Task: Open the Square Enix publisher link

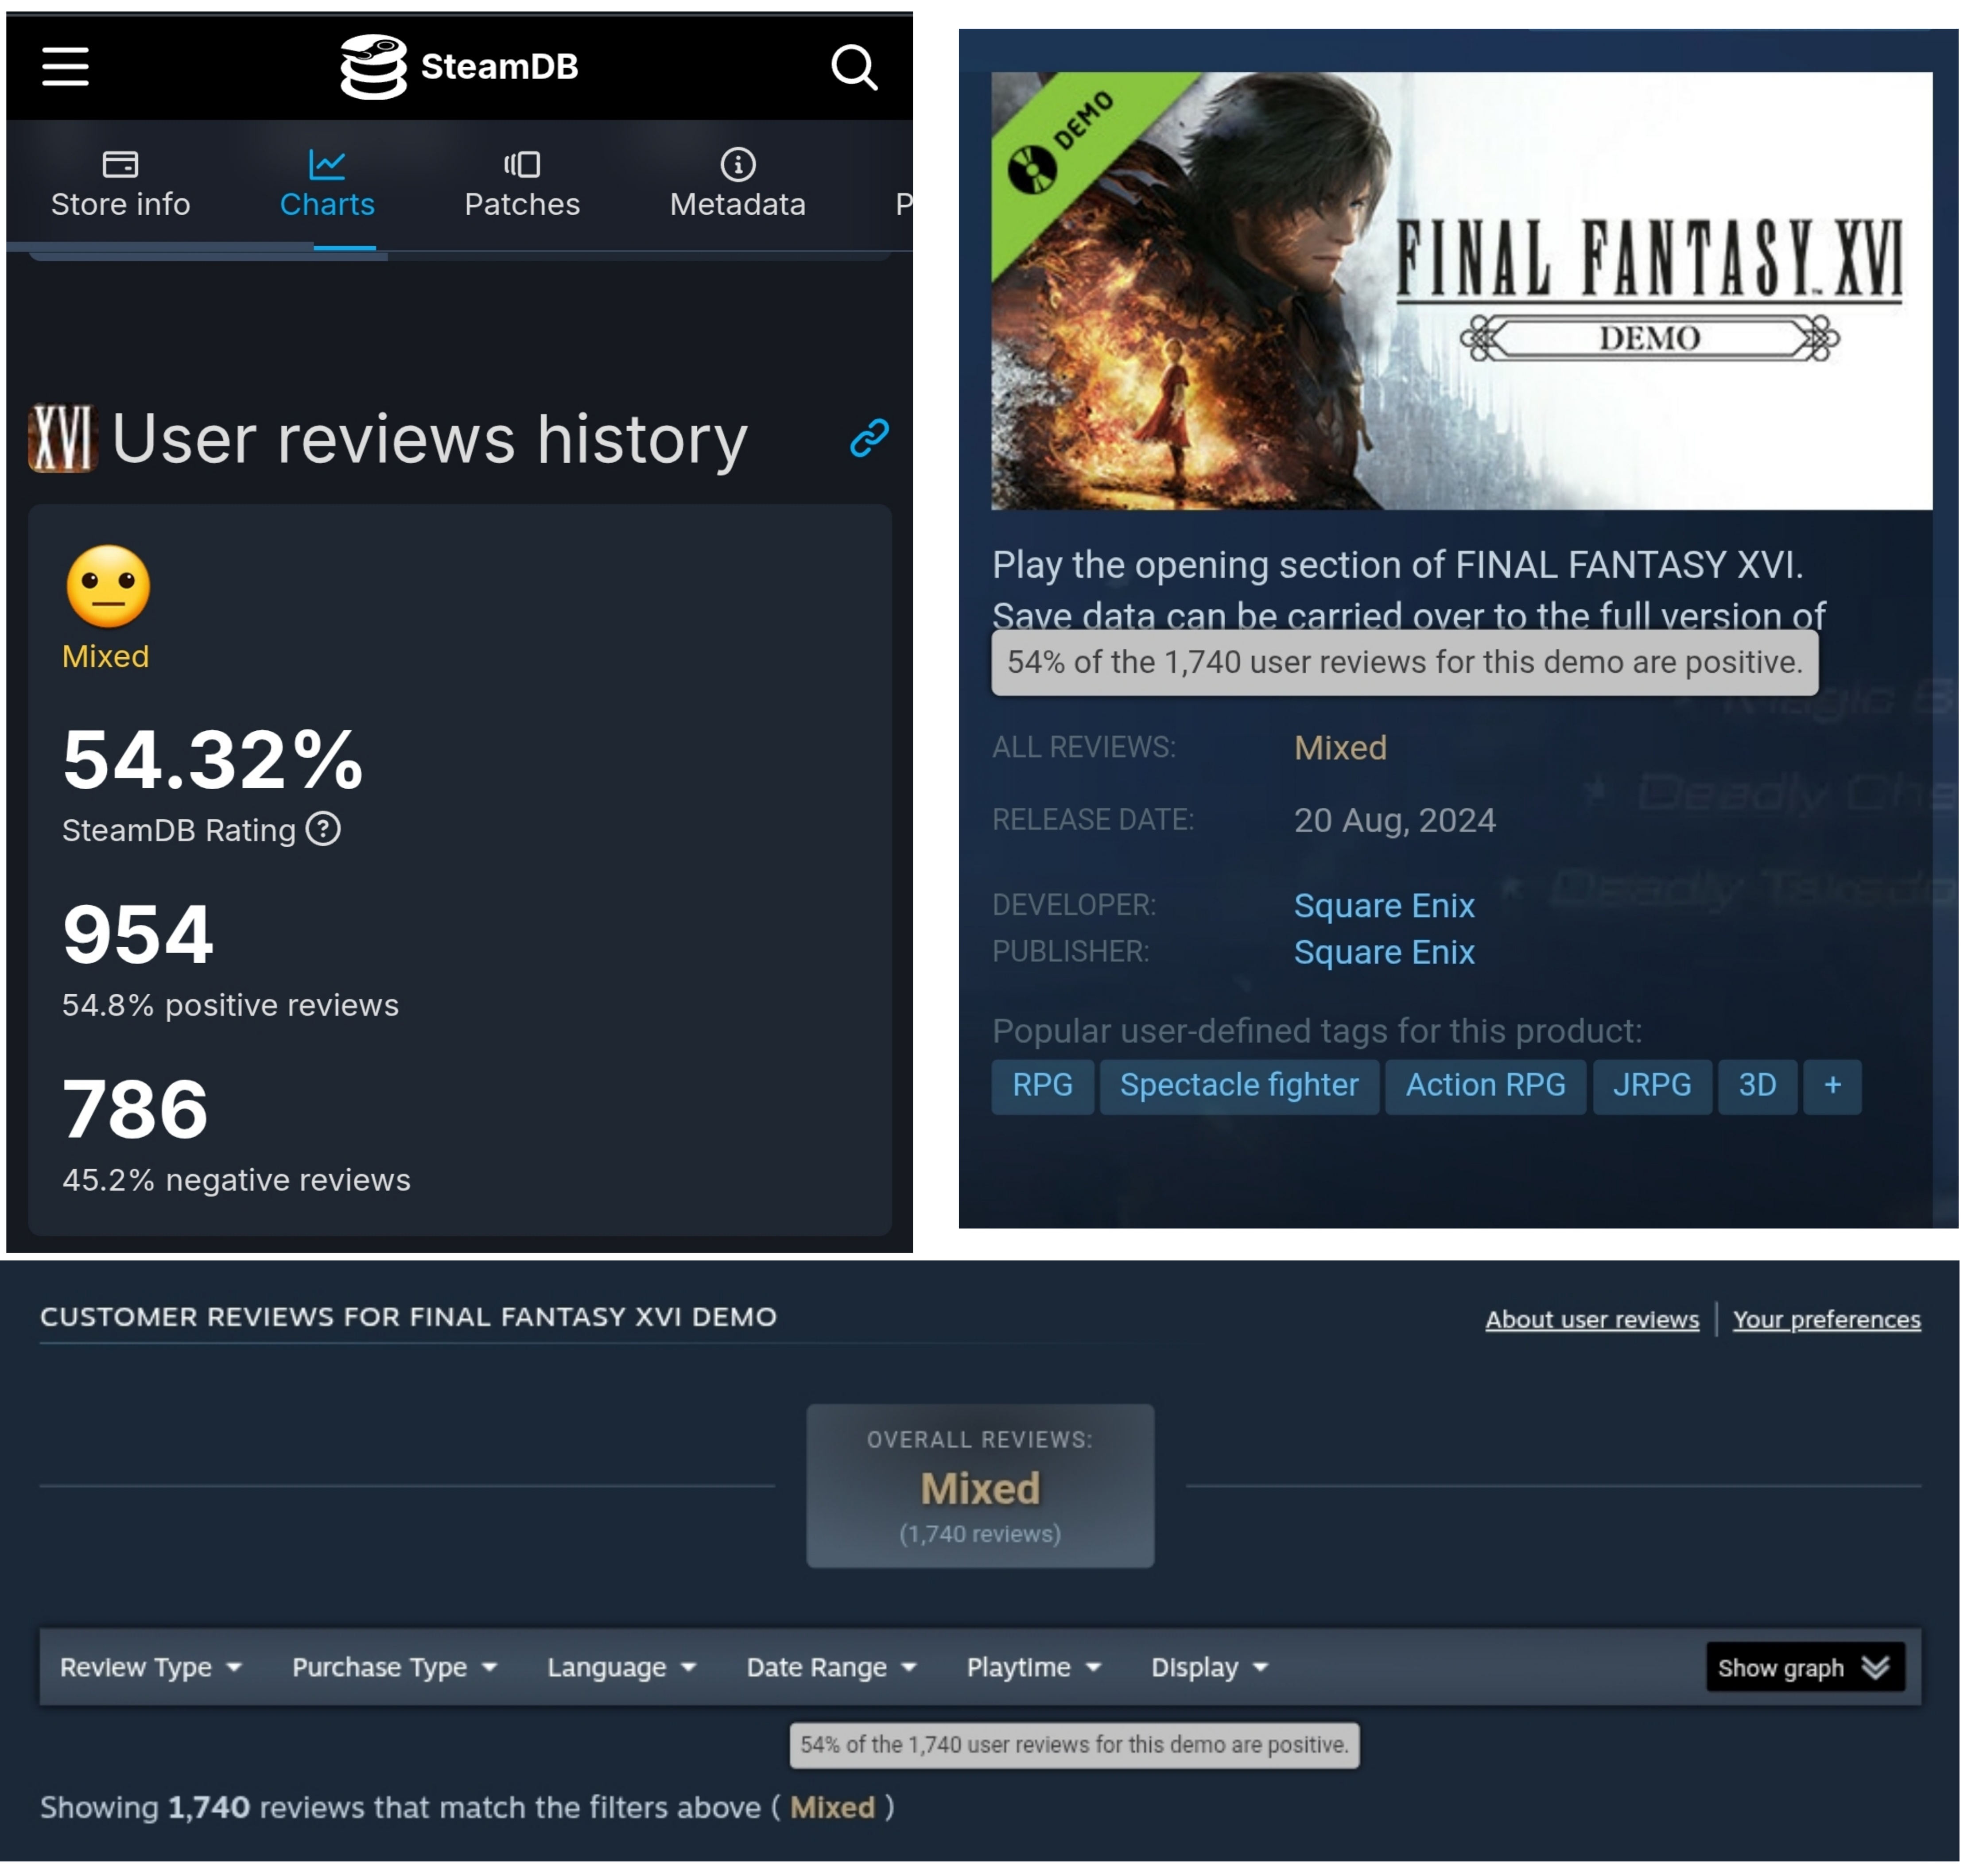Action: coord(1384,952)
